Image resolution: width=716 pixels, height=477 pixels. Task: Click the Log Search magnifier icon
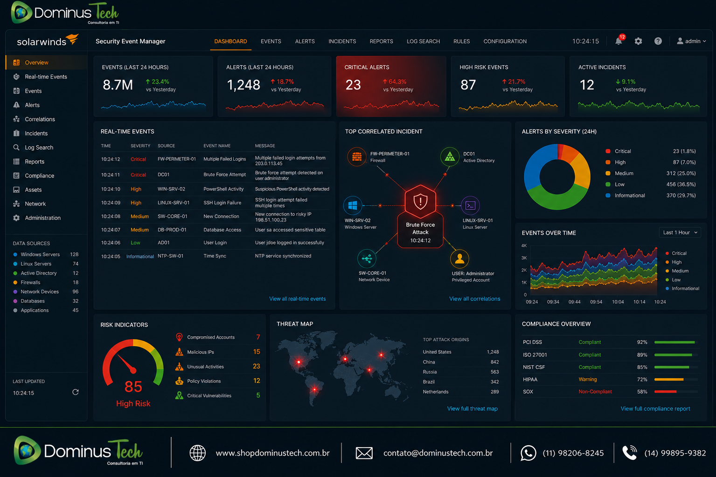(x=16, y=147)
